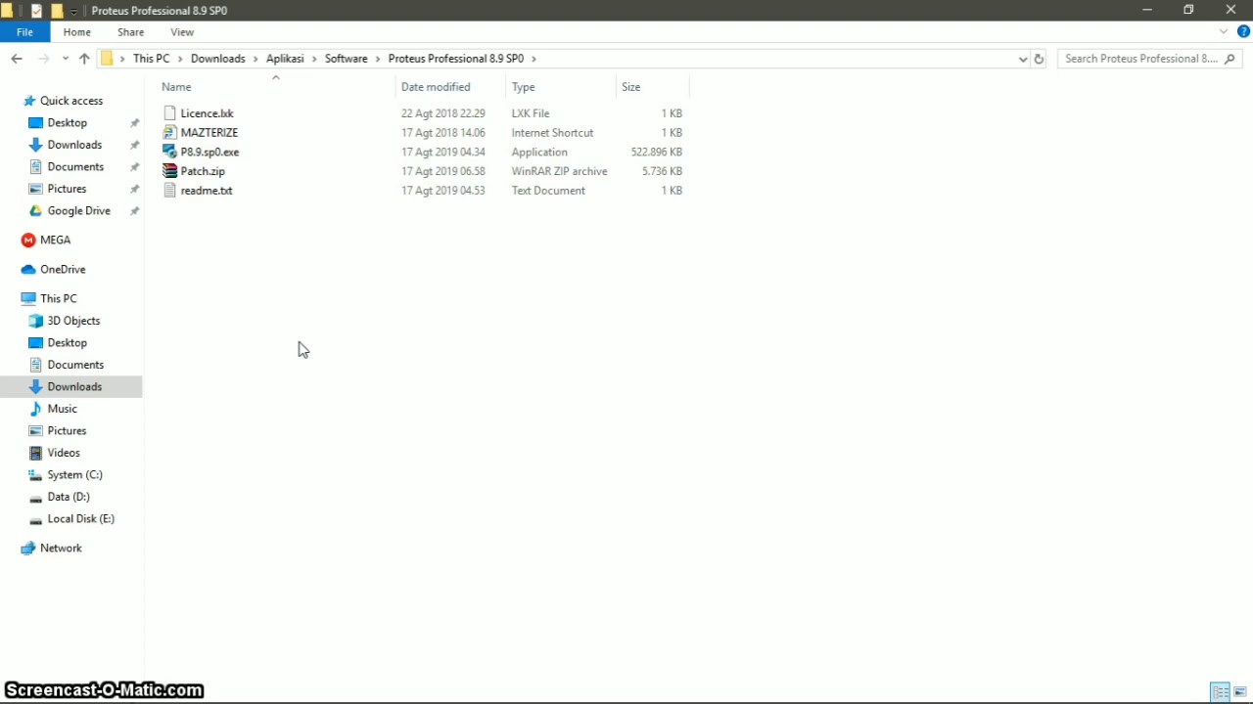This screenshot has height=704, width=1253.
Task: Select the Patch.zip archive icon
Action: click(x=170, y=171)
